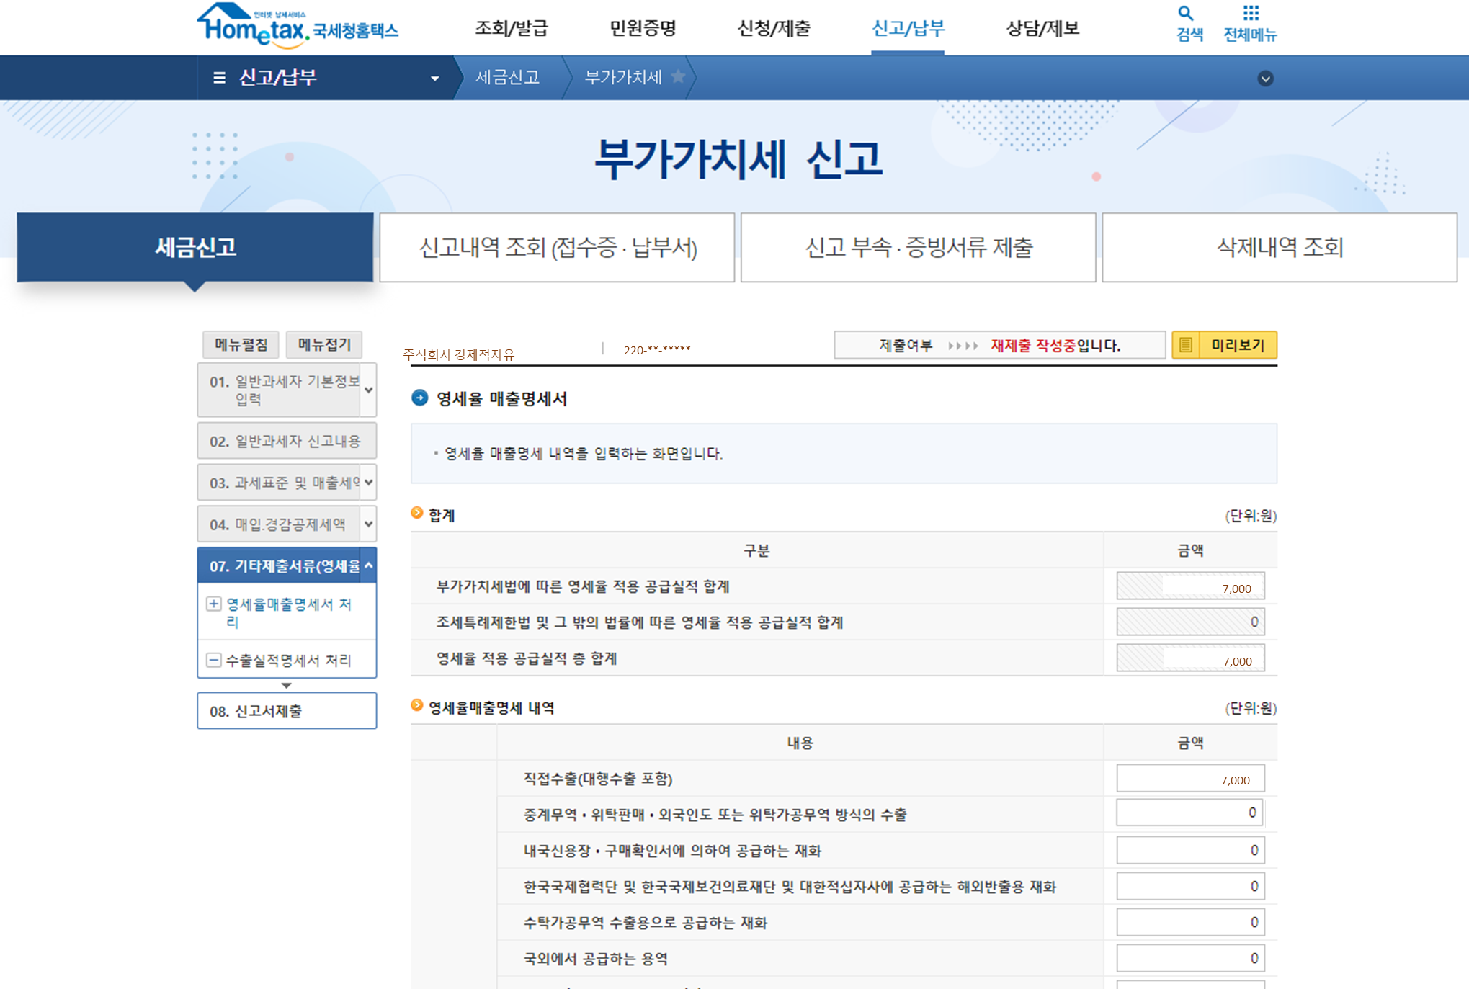Viewport: 1469px width, 989px height.
Task: Click the hamburger icon beside 신고/납부
Action: tap(220, 78)
